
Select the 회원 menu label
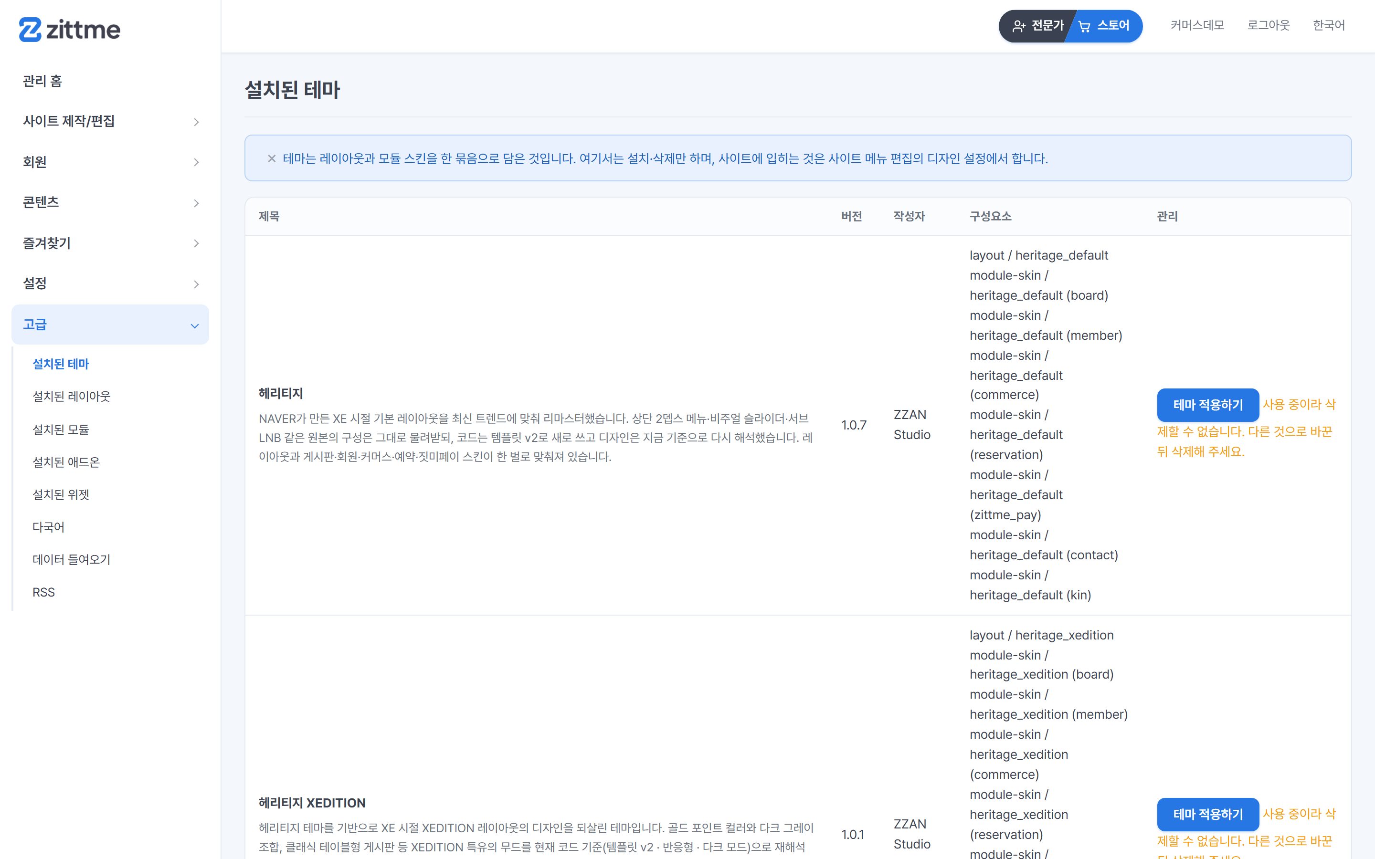coord(35,162)
